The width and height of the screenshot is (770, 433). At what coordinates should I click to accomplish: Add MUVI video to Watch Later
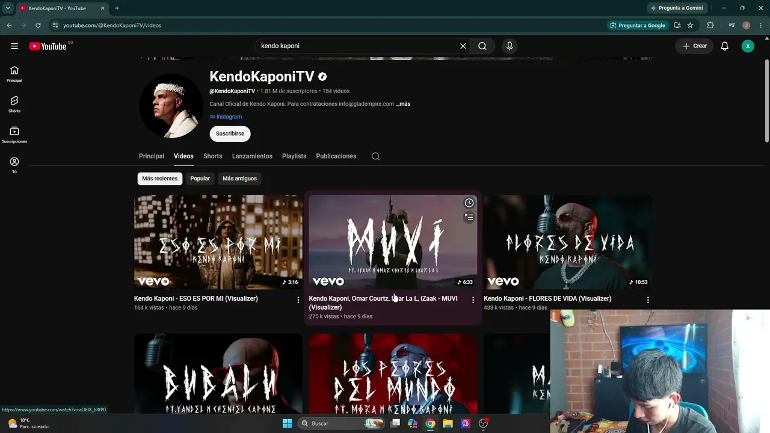469,203
